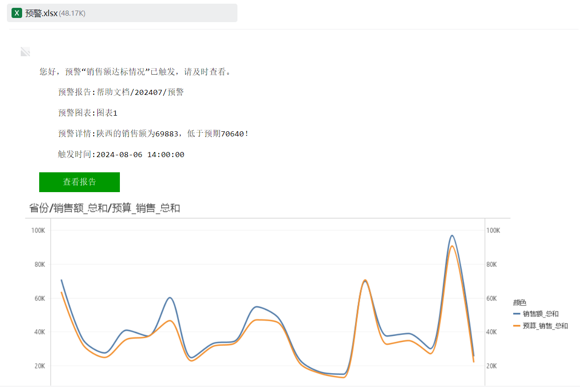Click the left axis 40K label
Viewport: 580px width, 387px height.
[39, 332]
